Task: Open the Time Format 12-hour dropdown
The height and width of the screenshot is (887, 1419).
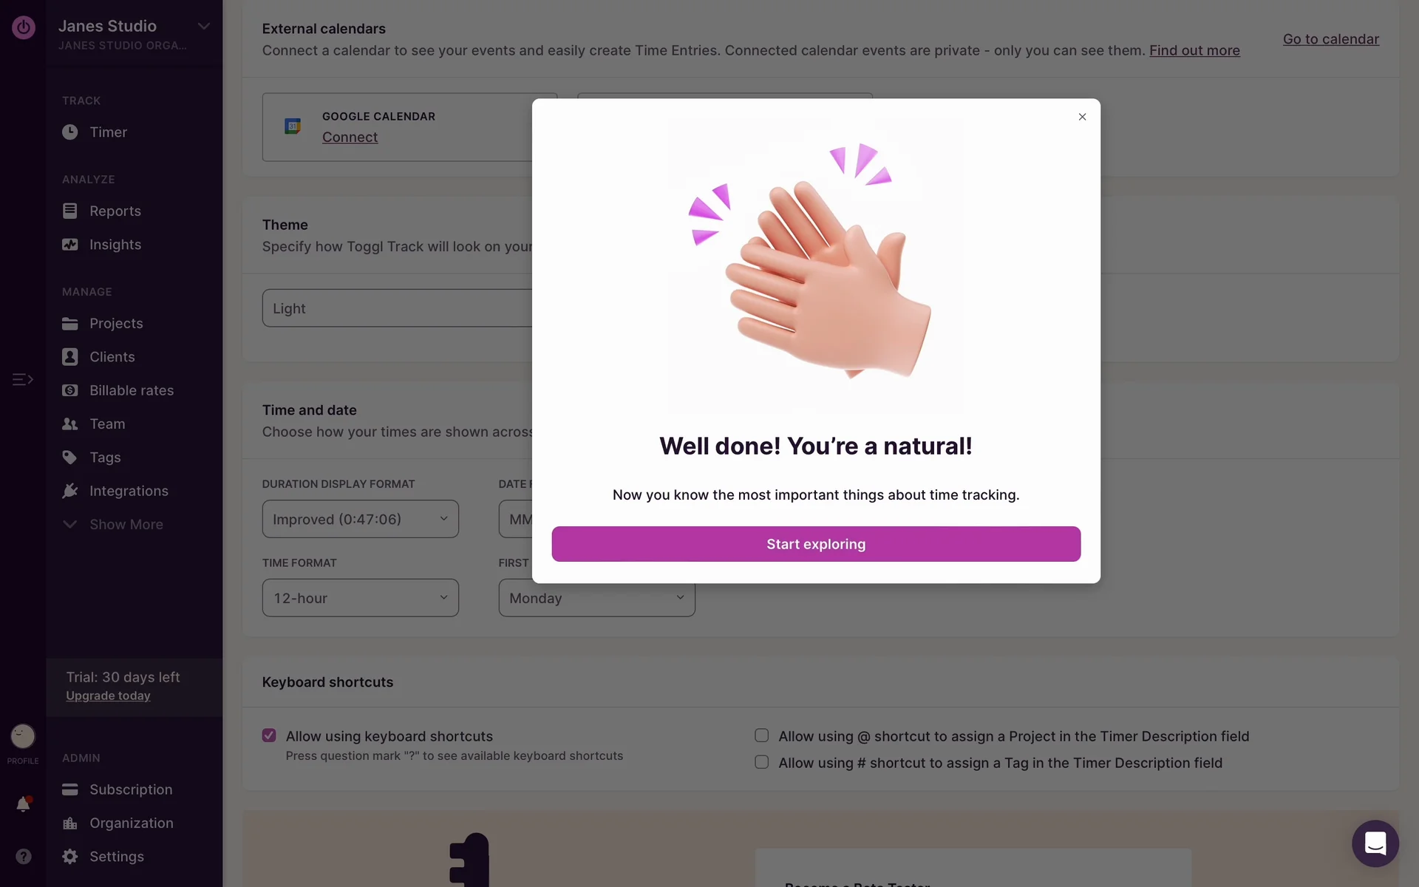Action: [360, 598]
